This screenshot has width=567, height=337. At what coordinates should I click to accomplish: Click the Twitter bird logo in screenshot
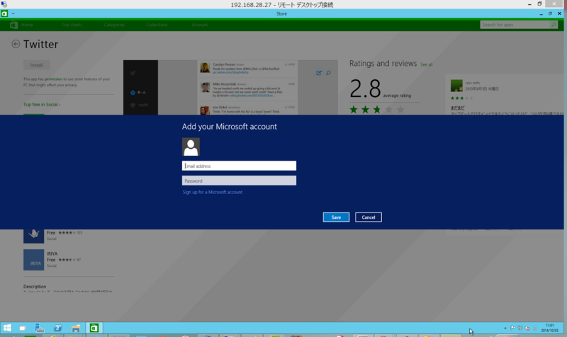point(133,73)
